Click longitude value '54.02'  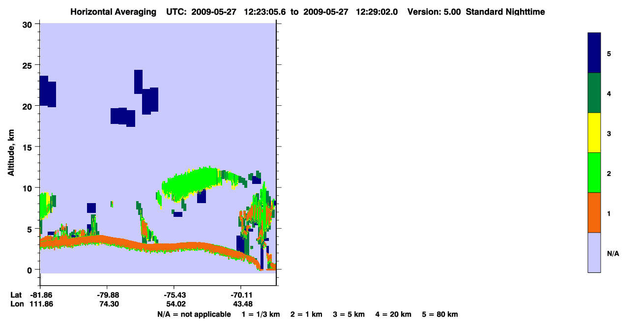(x=175, y=304)
